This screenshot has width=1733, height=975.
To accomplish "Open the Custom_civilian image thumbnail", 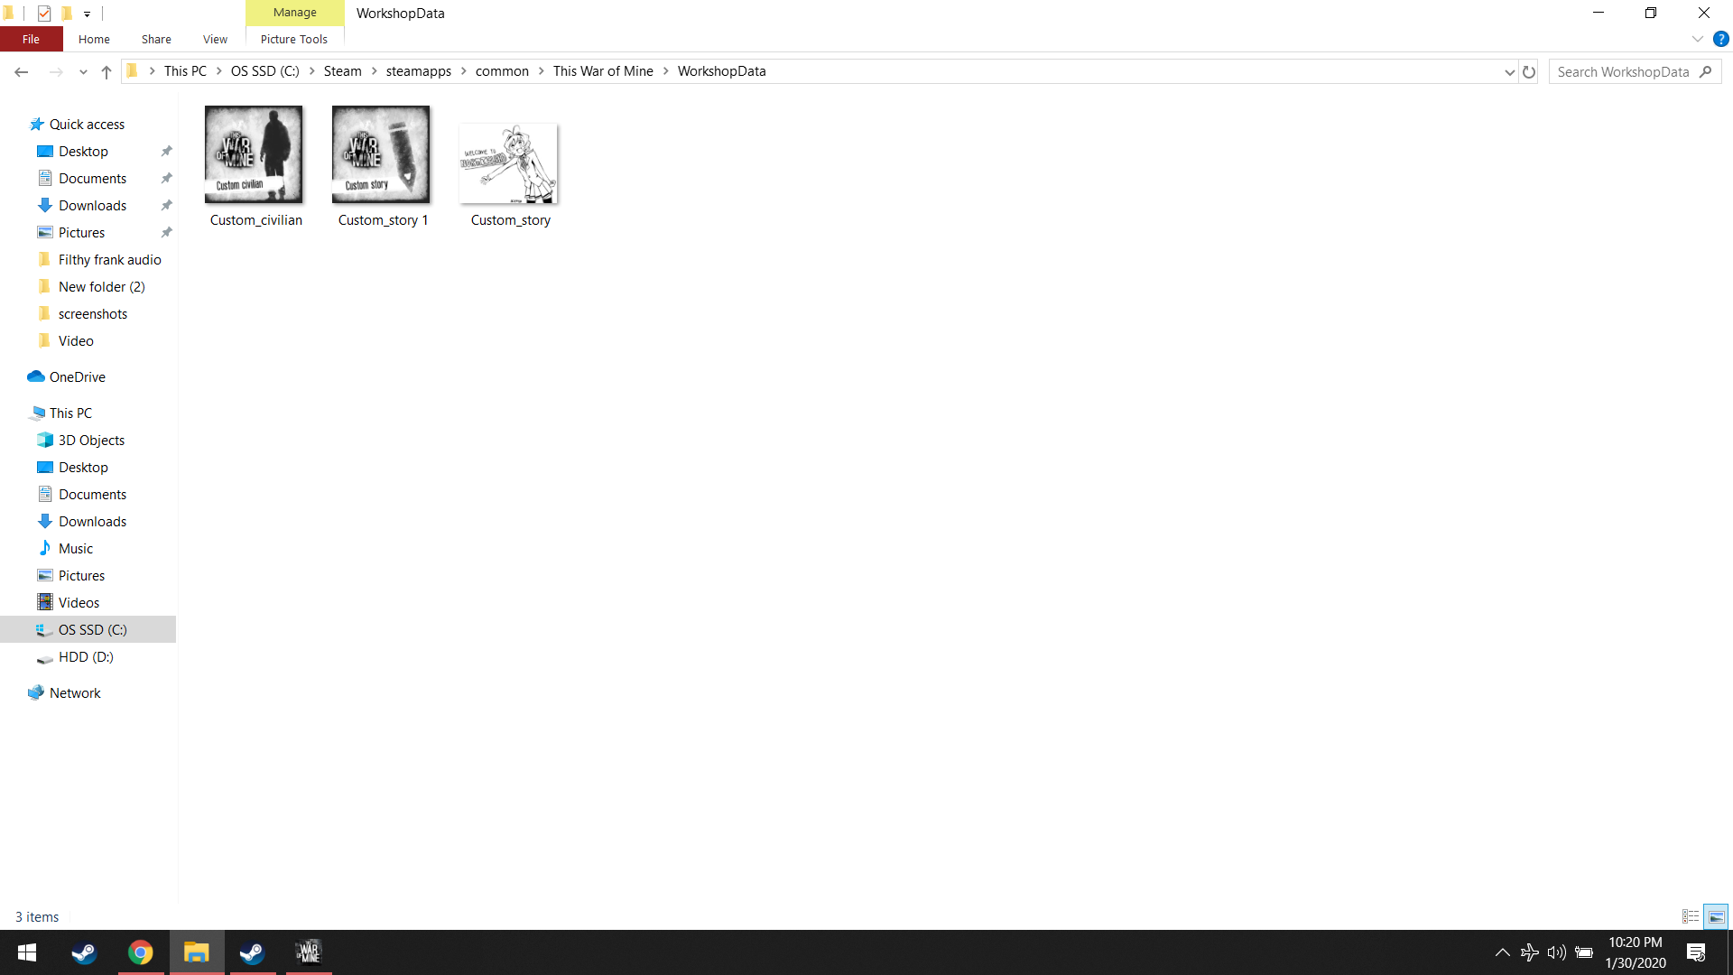I will click(x=254, y=154).
